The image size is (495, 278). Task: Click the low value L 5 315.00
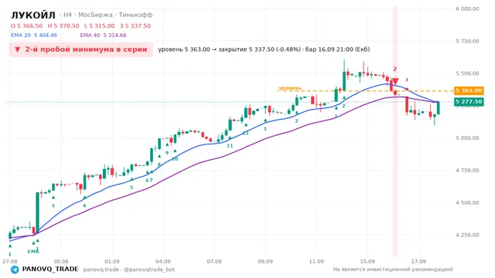tap(100, 25)
